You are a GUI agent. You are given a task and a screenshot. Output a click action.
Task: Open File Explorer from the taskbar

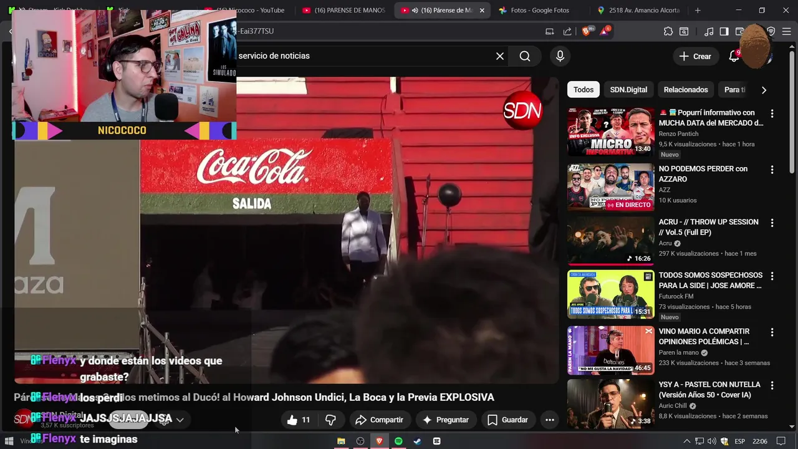[341, 441]
